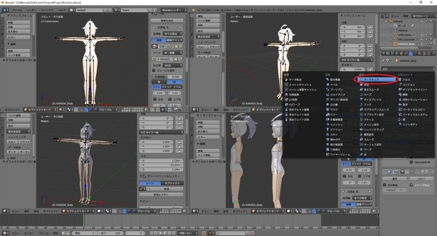Lock the X location in 位置 section
Viewport: 437px width, 236px height.
370,27
